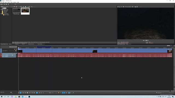This screenshot has height=98, width=175.
Task: Open the Edit menu
Action: 3,2
